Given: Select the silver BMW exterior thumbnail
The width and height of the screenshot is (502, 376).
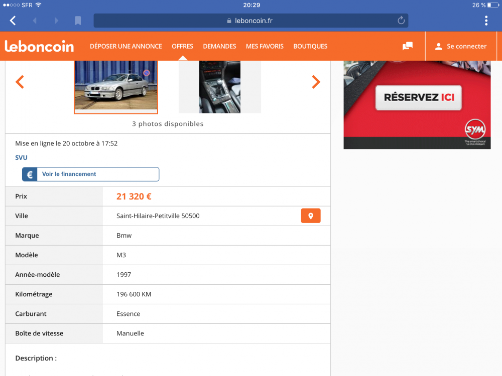Looking at the screenshot, I should pos(116,87).
